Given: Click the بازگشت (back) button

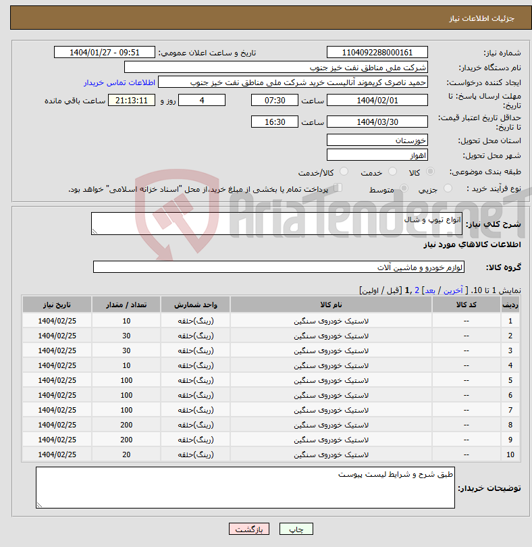Looking at the screenshot, I should pyautogui.click(x=248, y=529).
